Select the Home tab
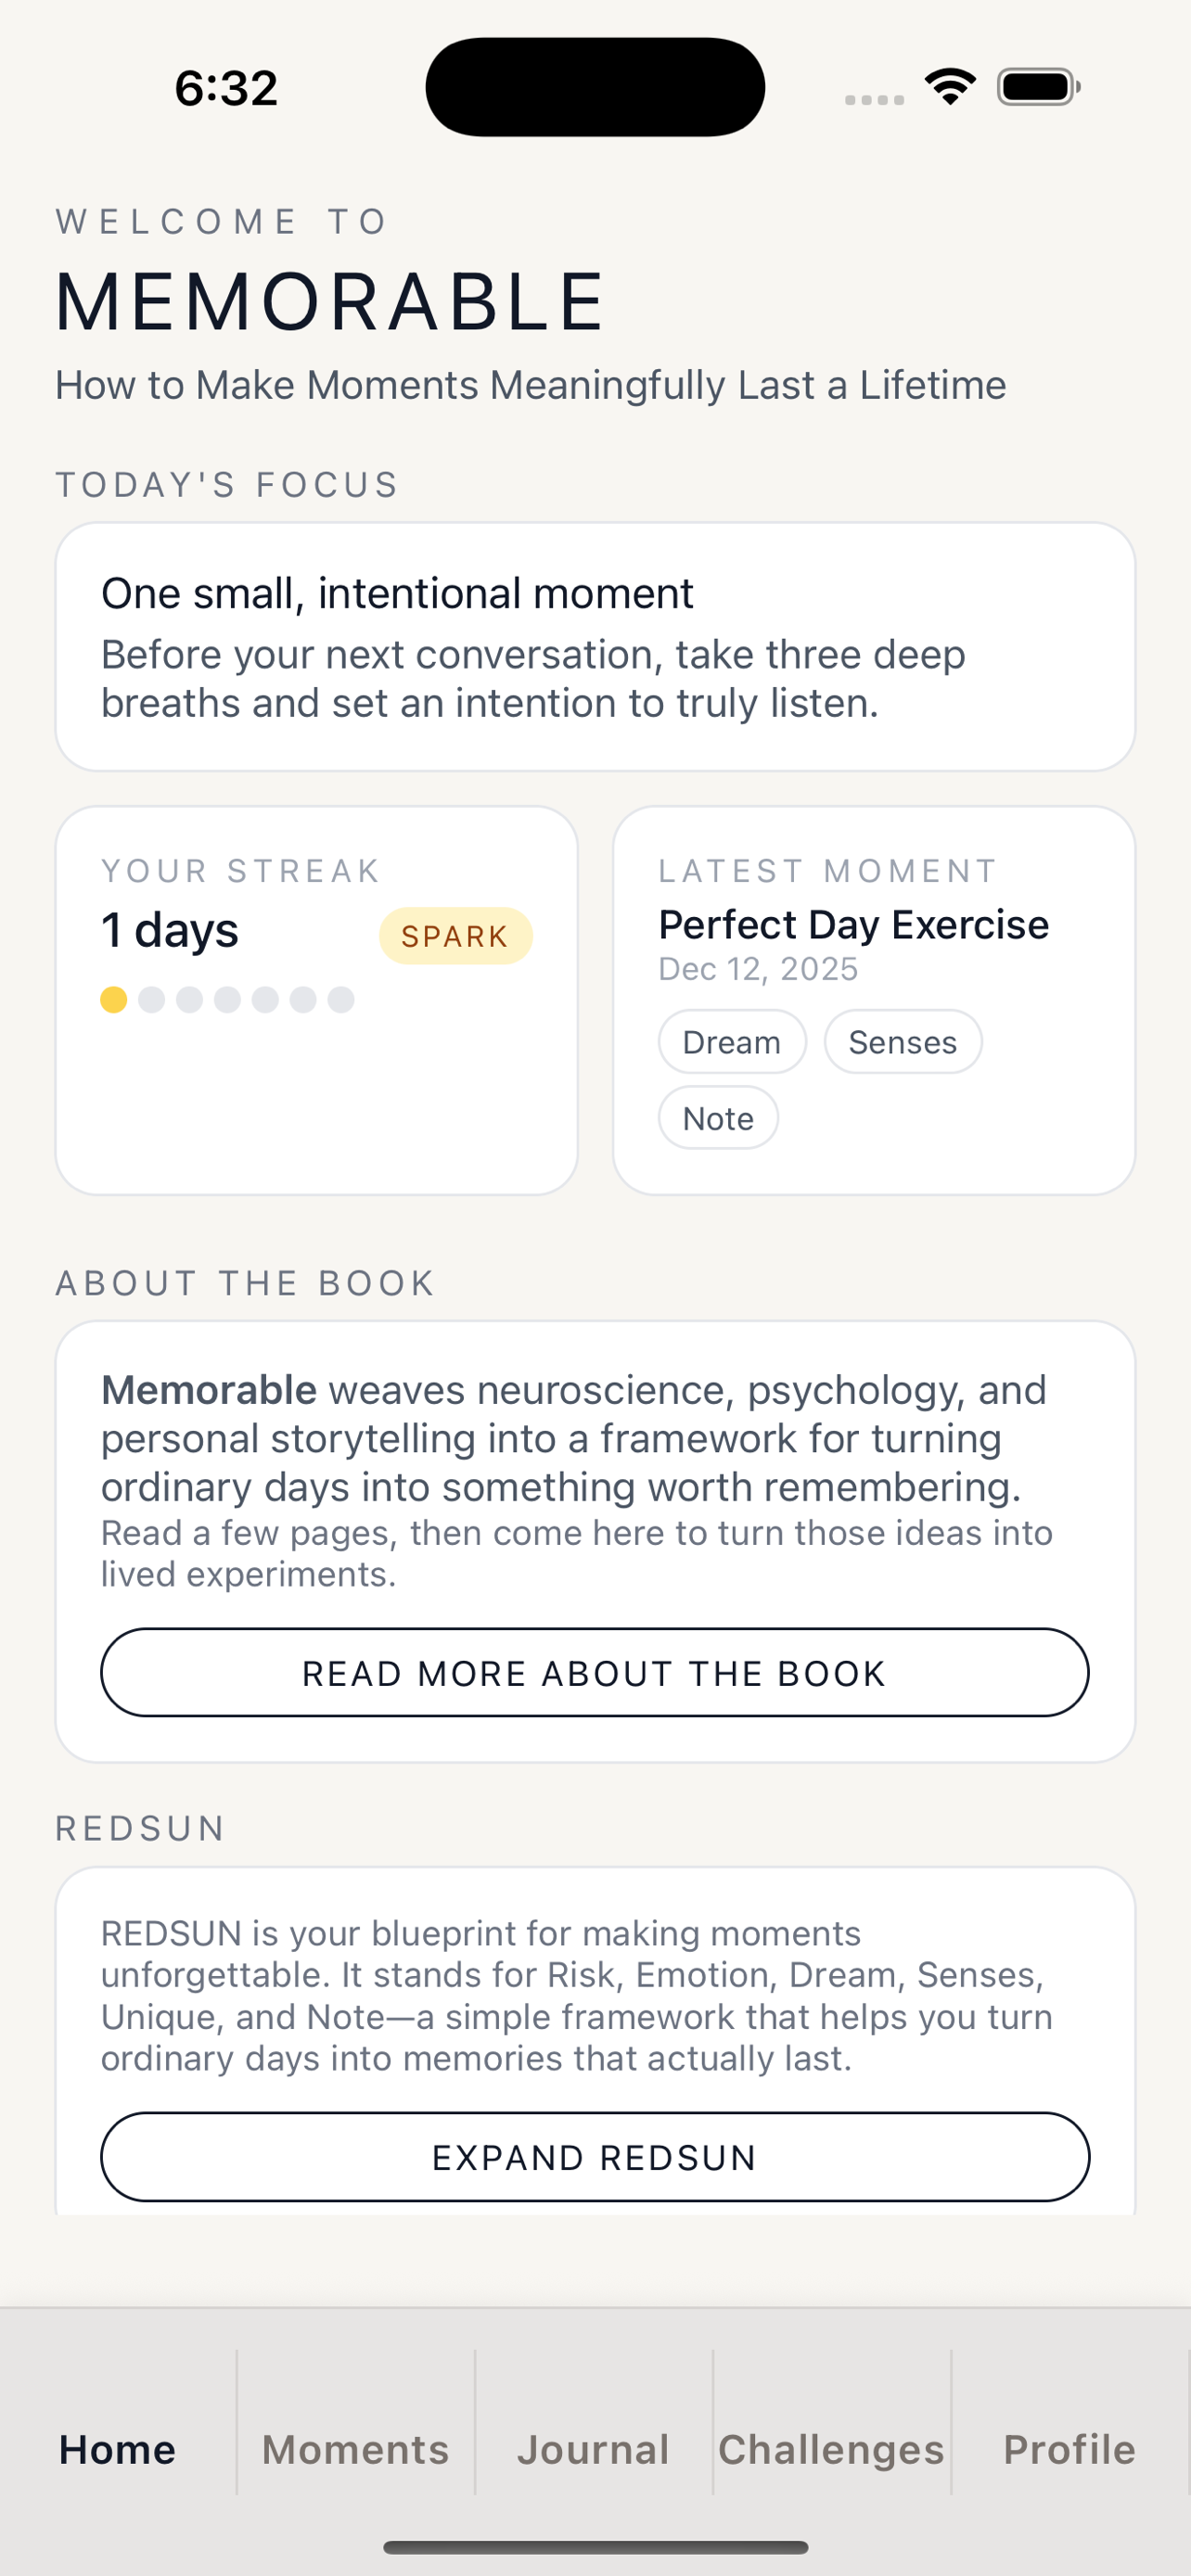 coord(118,2449)
